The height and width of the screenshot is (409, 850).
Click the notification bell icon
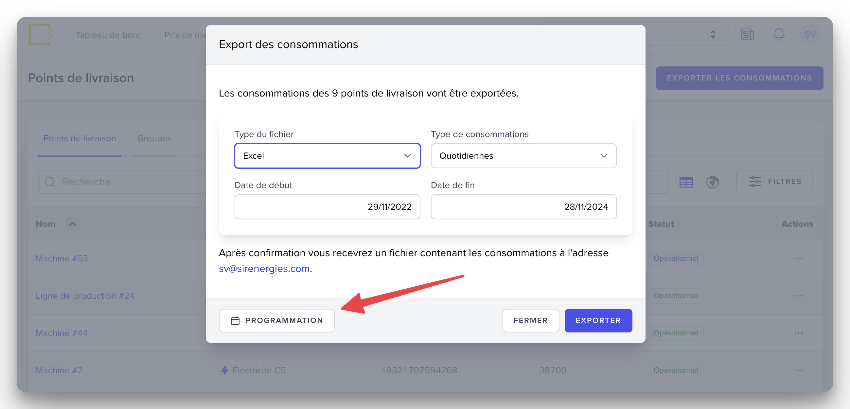point(778,34)
